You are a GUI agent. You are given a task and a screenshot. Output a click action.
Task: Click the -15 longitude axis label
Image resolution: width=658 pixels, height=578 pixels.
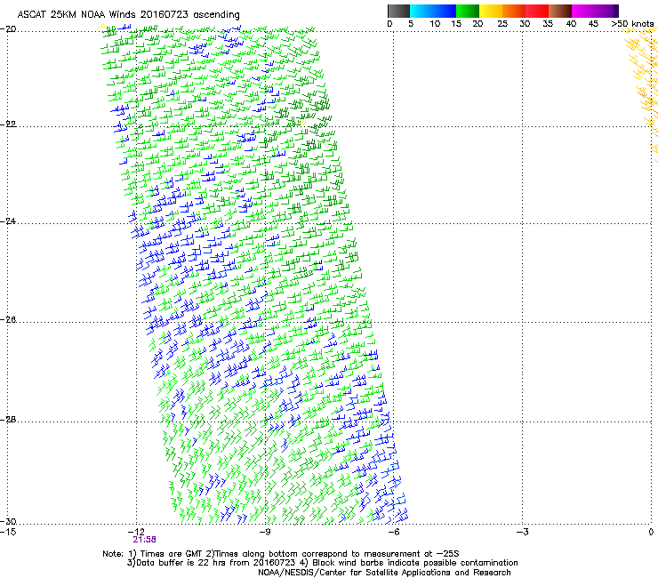tap(8, 532)
